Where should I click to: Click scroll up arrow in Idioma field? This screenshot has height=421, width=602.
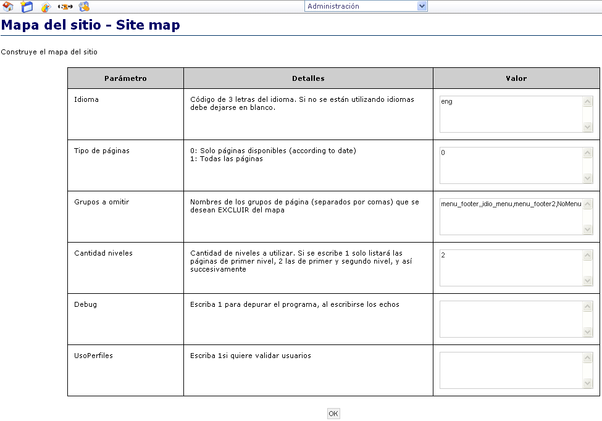587,101
